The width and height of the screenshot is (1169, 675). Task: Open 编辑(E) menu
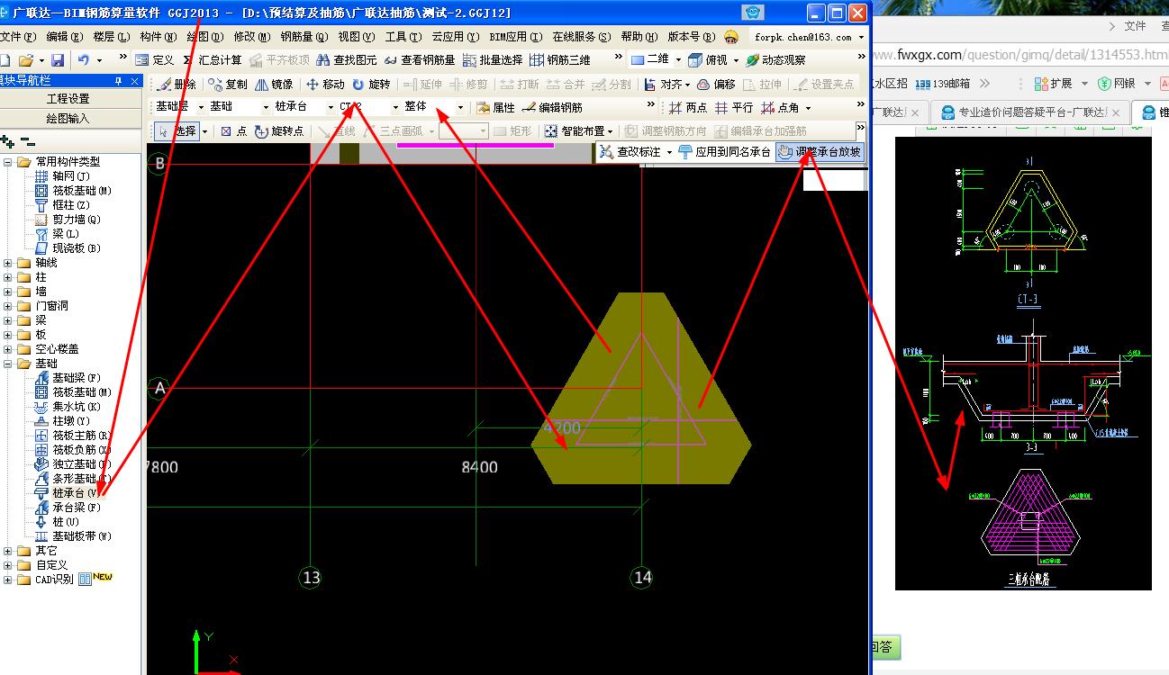click(x=64, y=37)
